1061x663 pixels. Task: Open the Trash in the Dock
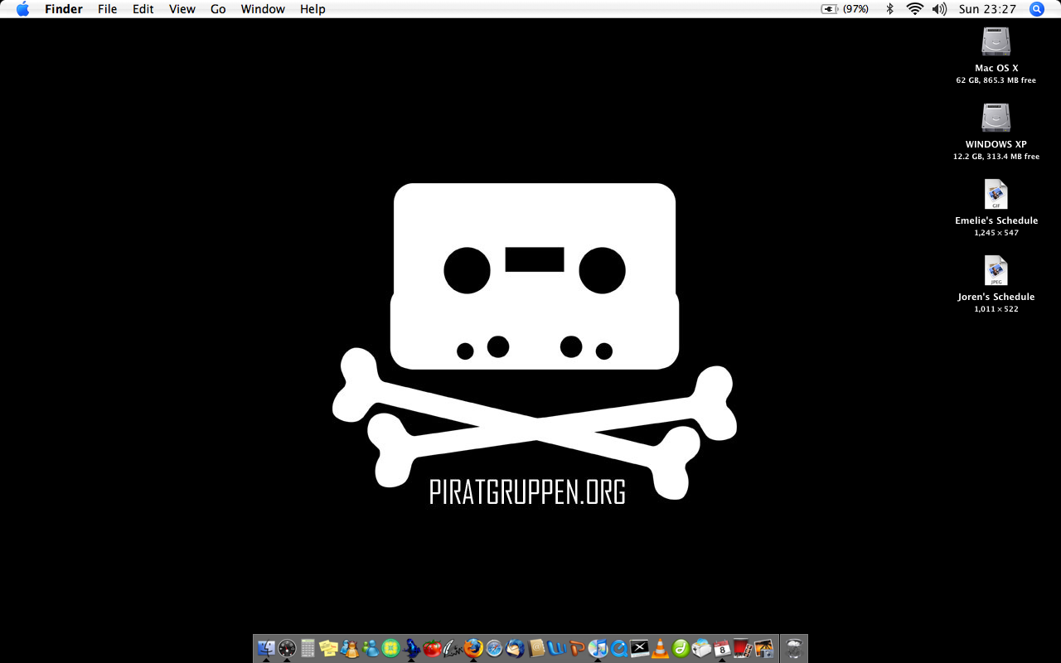click(x=794, y=648)
